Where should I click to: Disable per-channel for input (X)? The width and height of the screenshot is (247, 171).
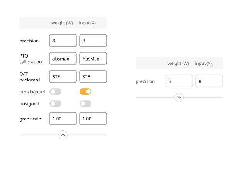(x=85, y=92)
